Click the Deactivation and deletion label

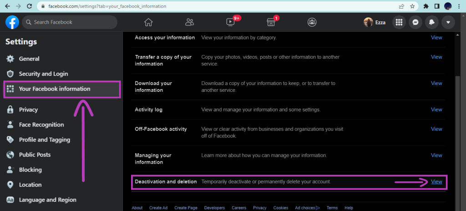tap(166, 181)
